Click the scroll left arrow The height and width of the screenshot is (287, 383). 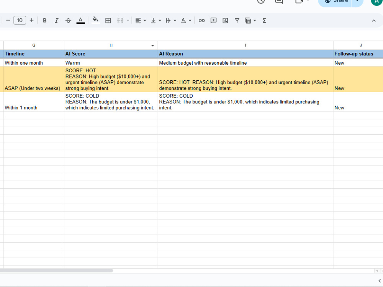(x=377, y=271)
